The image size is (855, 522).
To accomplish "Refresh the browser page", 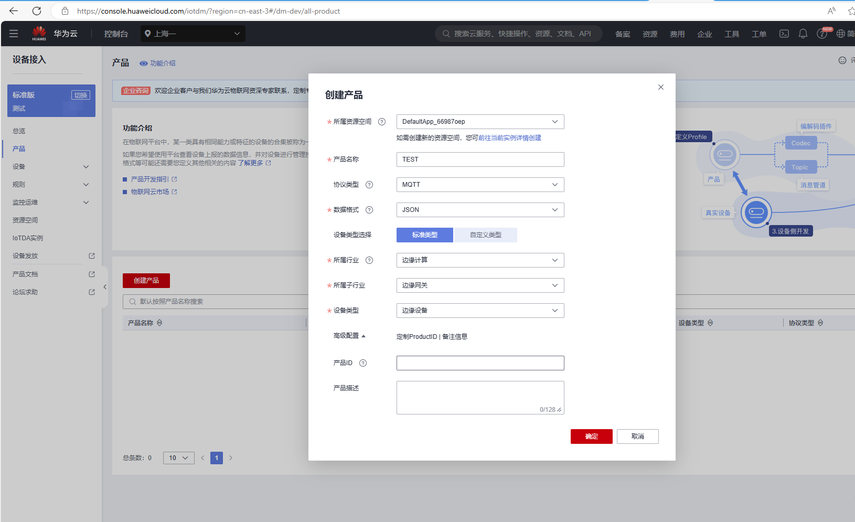I will 37,11.
